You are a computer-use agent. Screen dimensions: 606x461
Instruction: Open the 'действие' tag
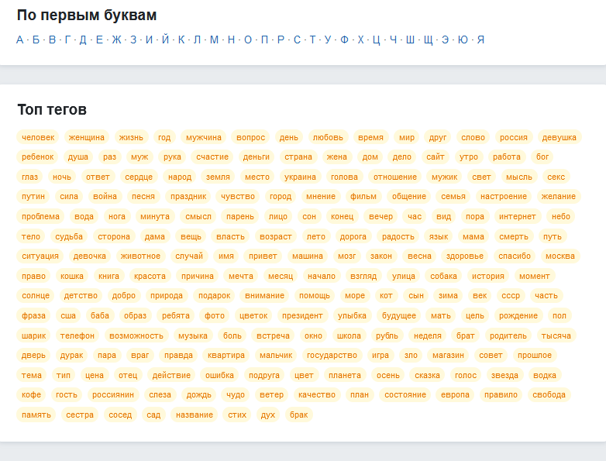(x=171, y=375)
